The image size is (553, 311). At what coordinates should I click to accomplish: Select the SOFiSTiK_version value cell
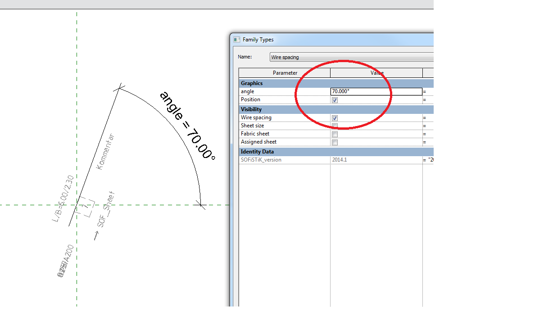(x=376, y=160)
